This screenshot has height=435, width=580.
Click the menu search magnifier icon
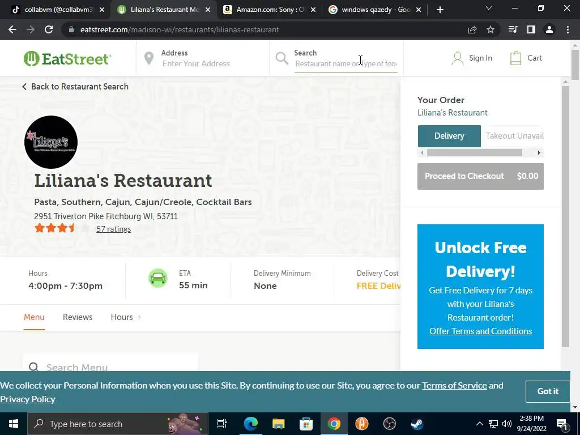pyautogui.click(x=33, y=367)
